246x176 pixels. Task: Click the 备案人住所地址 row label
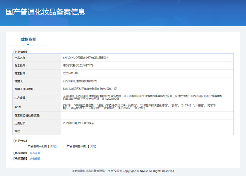(25, 89)
